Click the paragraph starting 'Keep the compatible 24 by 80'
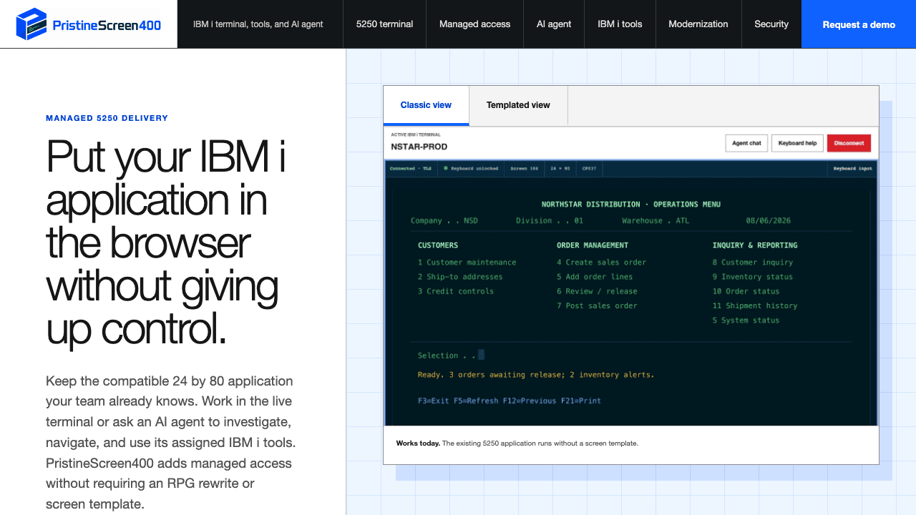 point(172,442)
